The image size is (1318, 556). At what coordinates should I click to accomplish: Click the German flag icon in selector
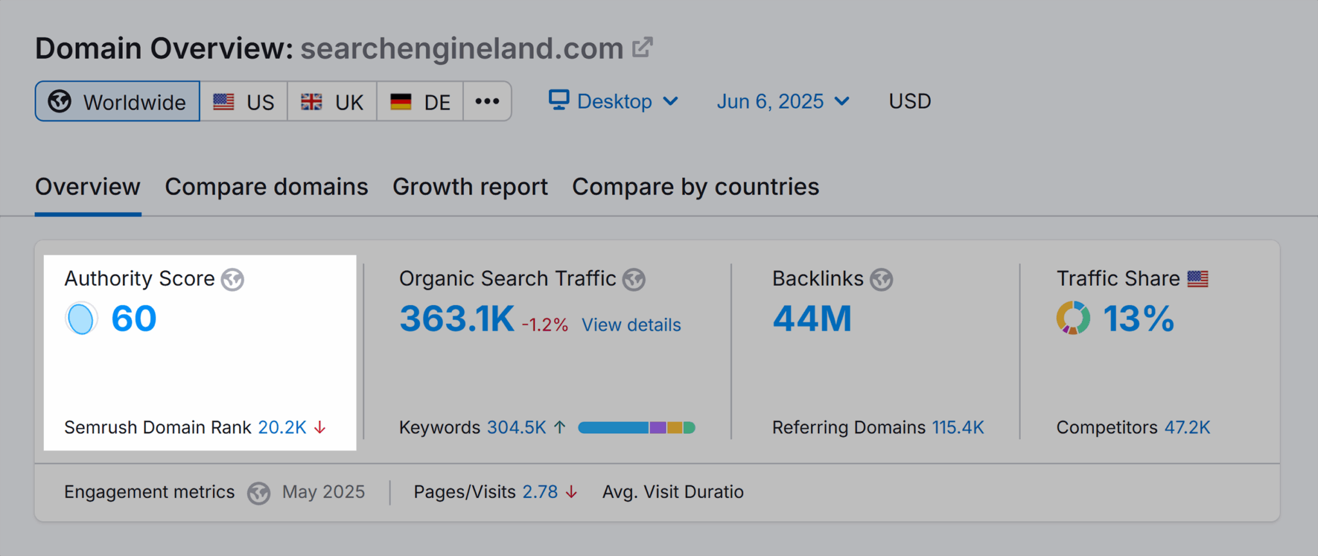point(400,102)
